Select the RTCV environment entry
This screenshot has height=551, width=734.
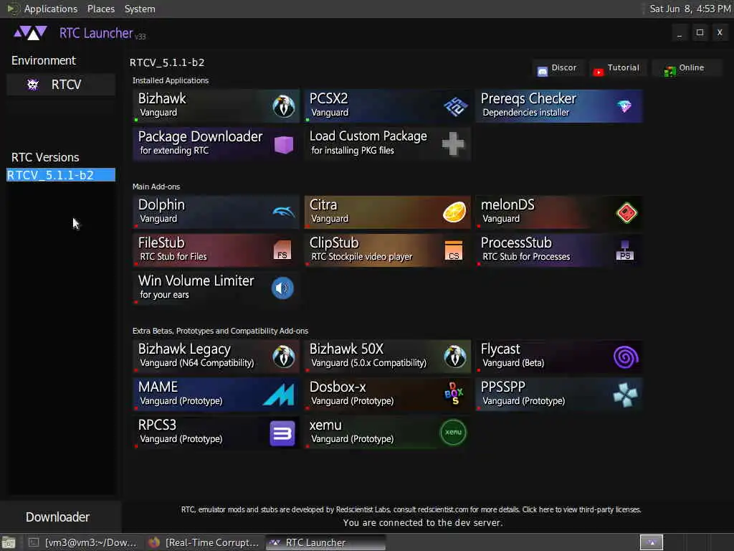(61, 85)
